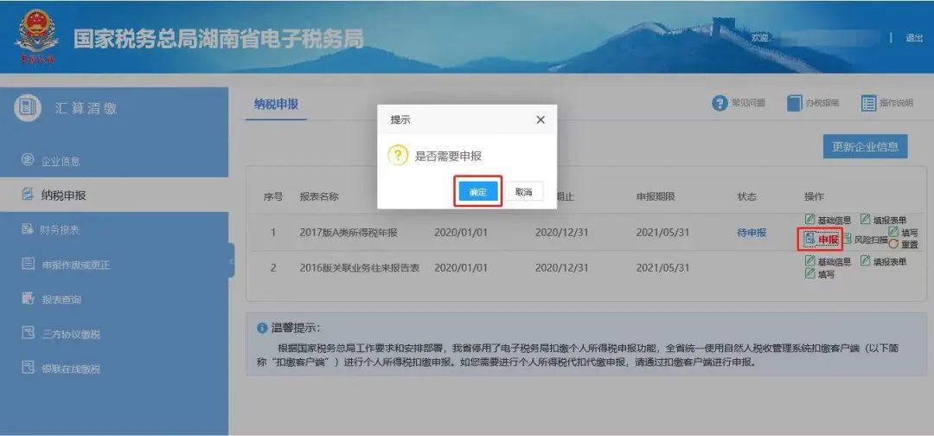Click 2021/05/31 deadline in row 2
934x436 pixels.
coord(662,268)
